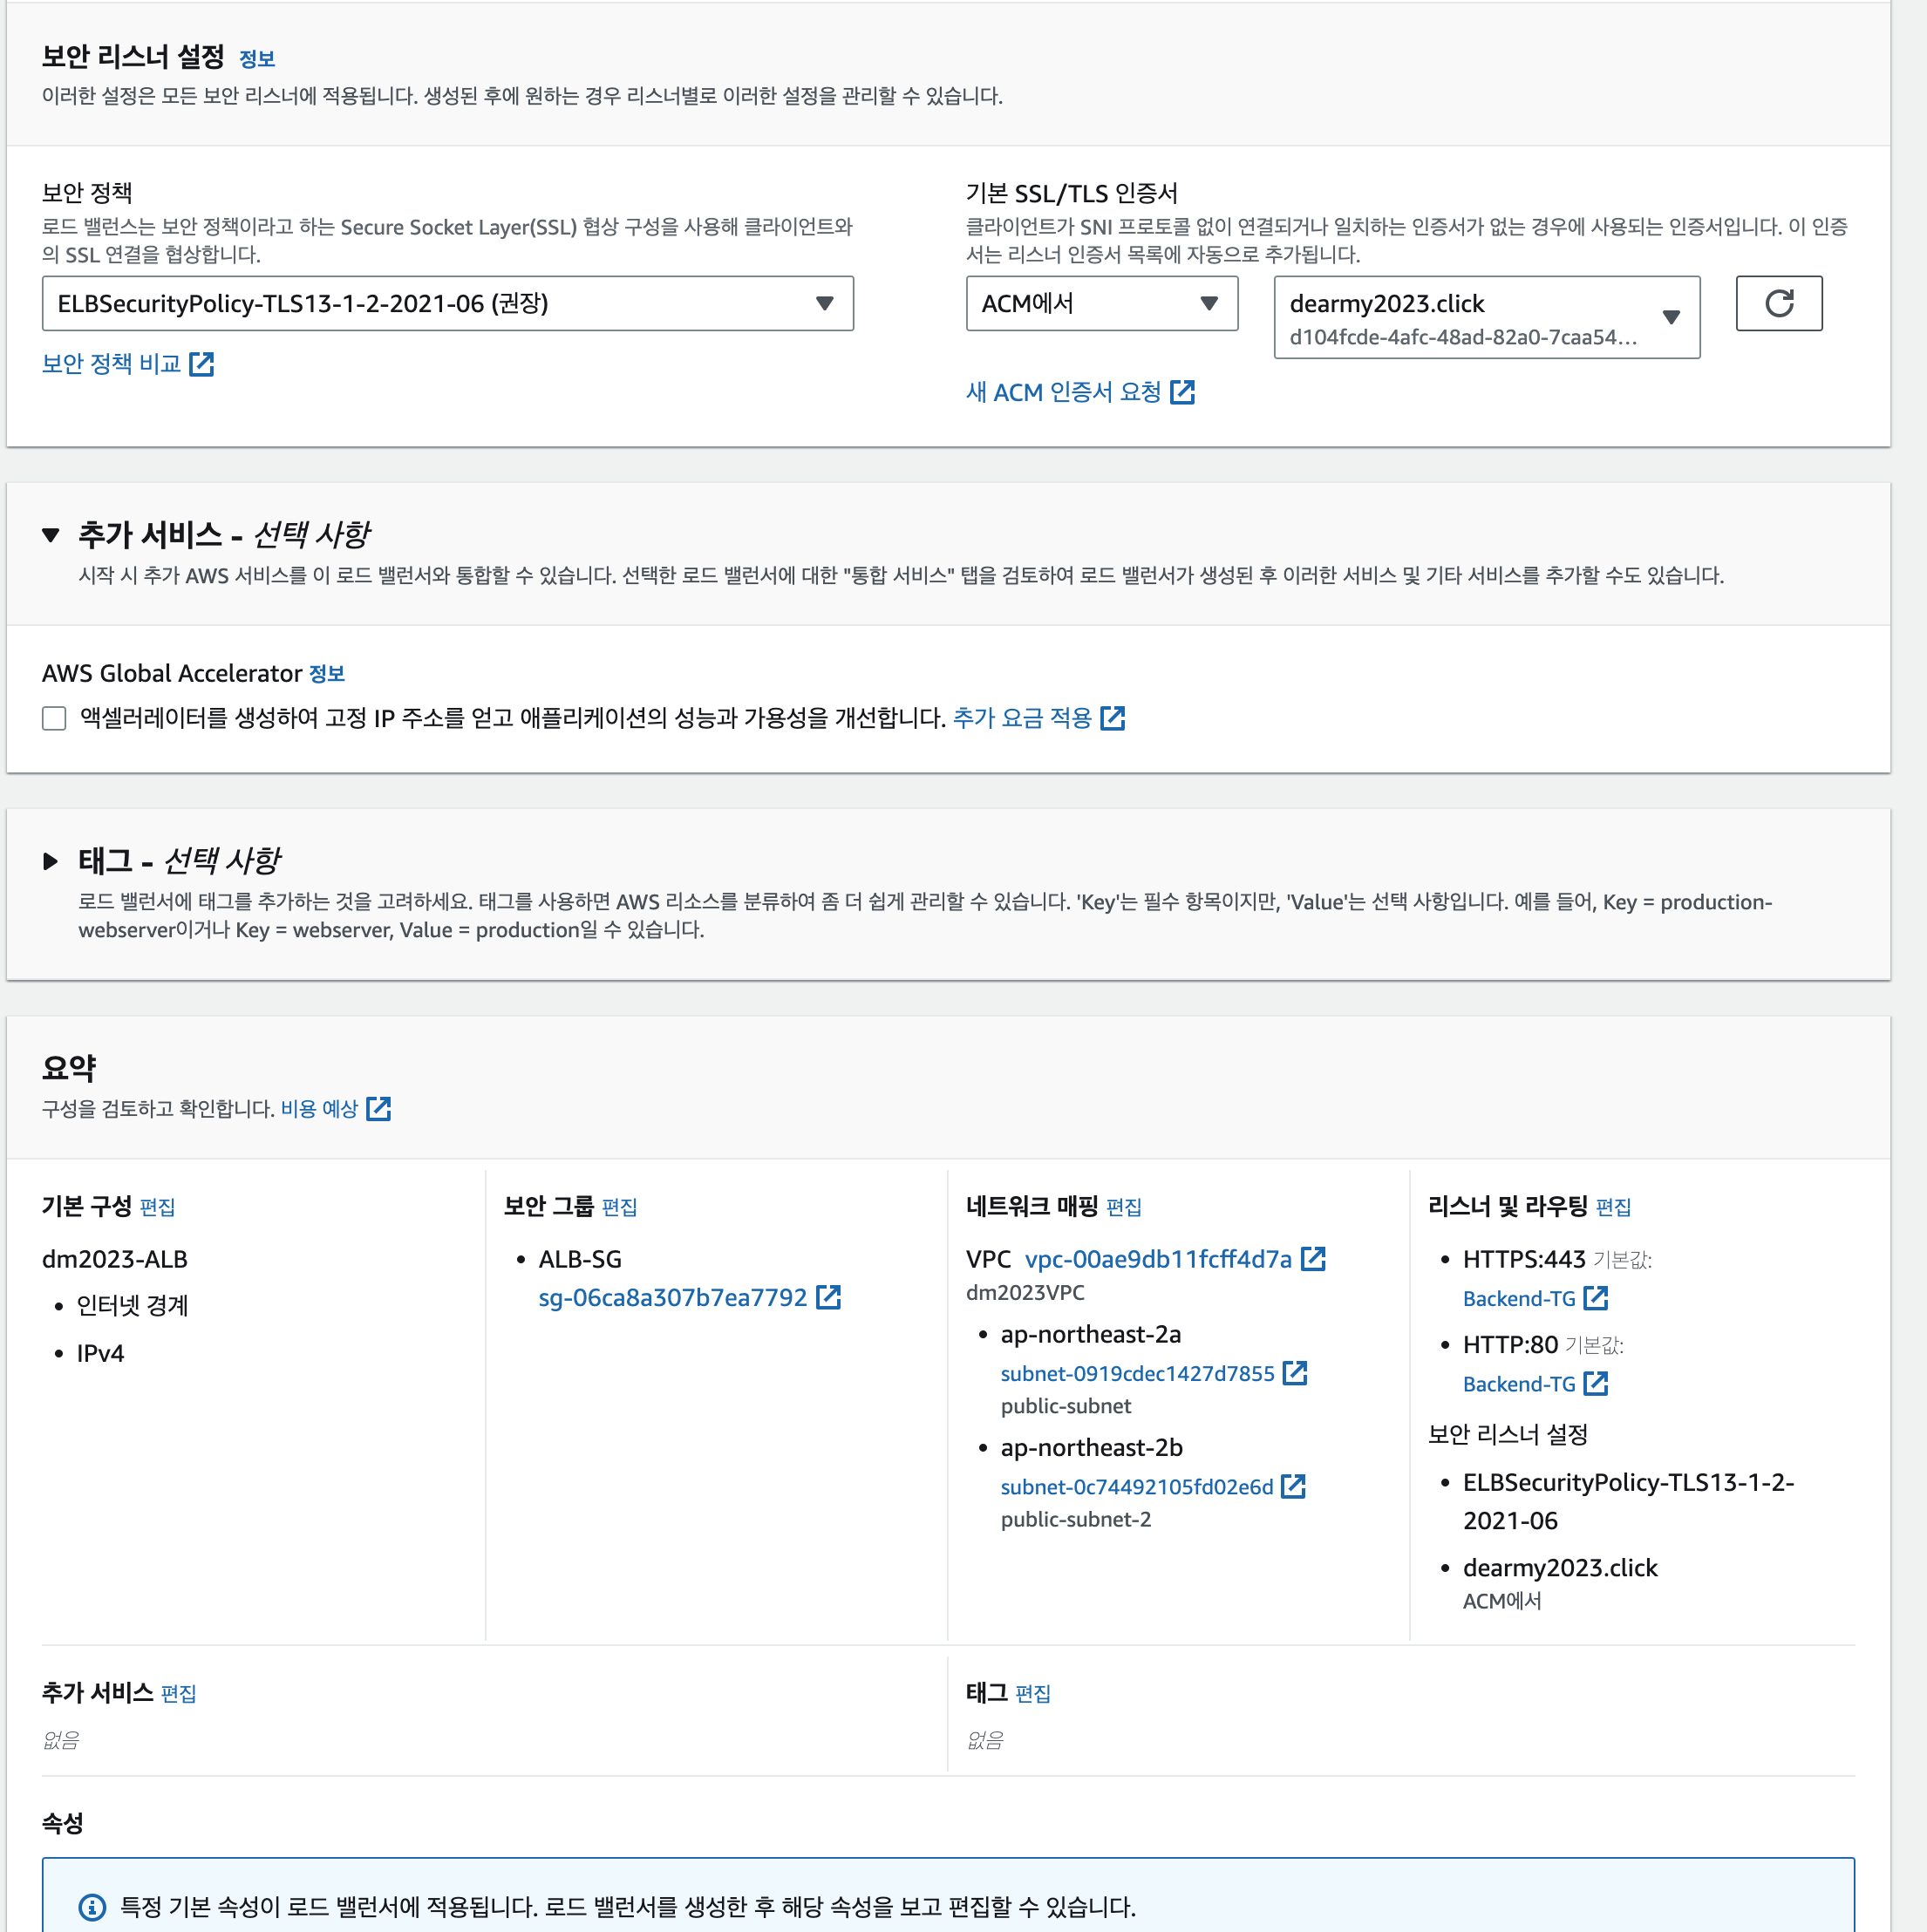Open the subnet-0c74492105fd02e6d link
The image size is (1927, 1932).
pyautogui.click(x=1137, y=1487)
